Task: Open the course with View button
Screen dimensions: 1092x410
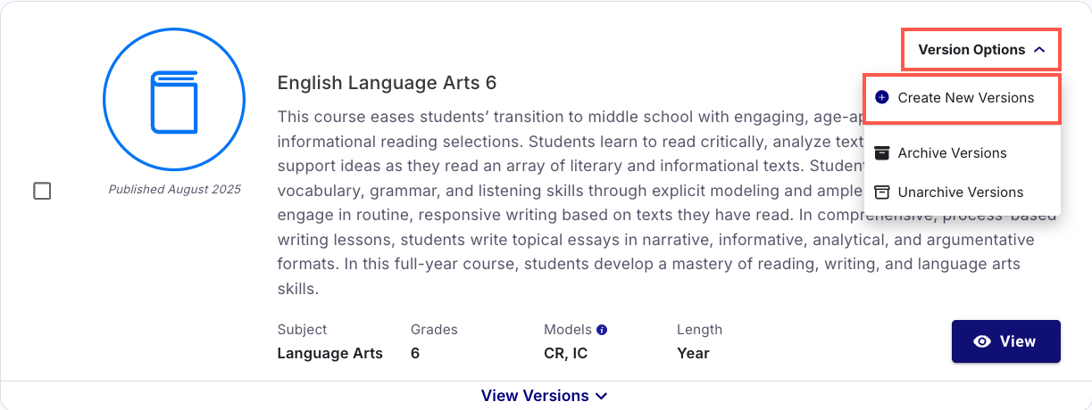Action: 1006,341
